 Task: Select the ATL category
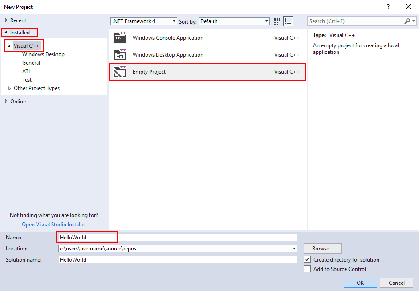pos(26,71)
